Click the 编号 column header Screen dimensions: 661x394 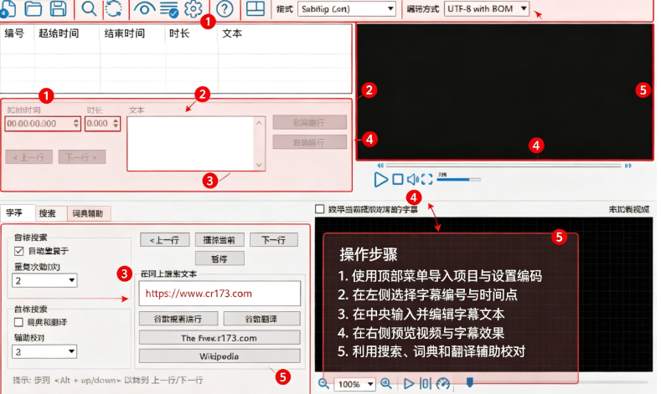click(x=14, y=33)
